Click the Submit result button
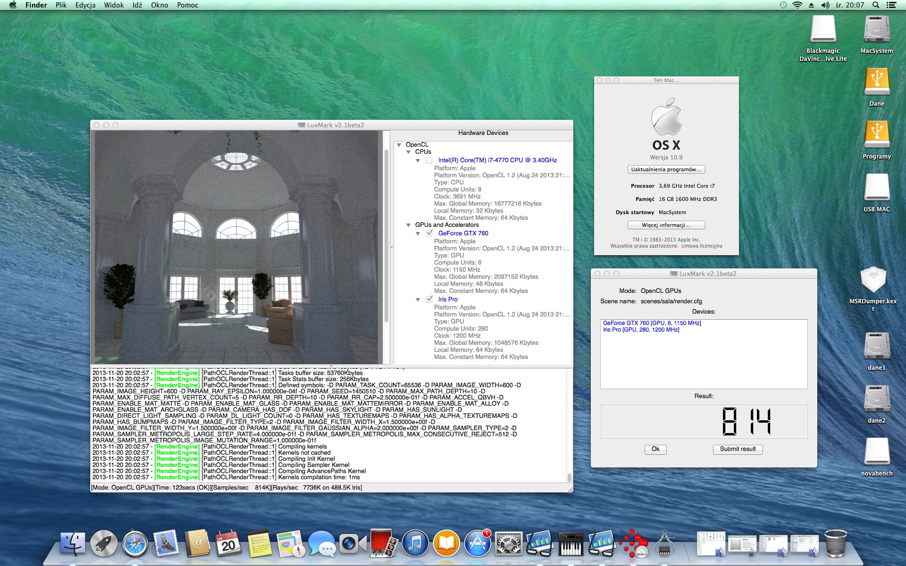The width and height of the screenshot is (906, 566). (738, 449)
